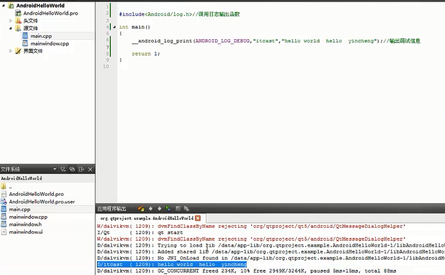The width and height of the screenshot is (445, 275).
Task: Click the .pro file icon in project tree
Action: tap(18, 13)
